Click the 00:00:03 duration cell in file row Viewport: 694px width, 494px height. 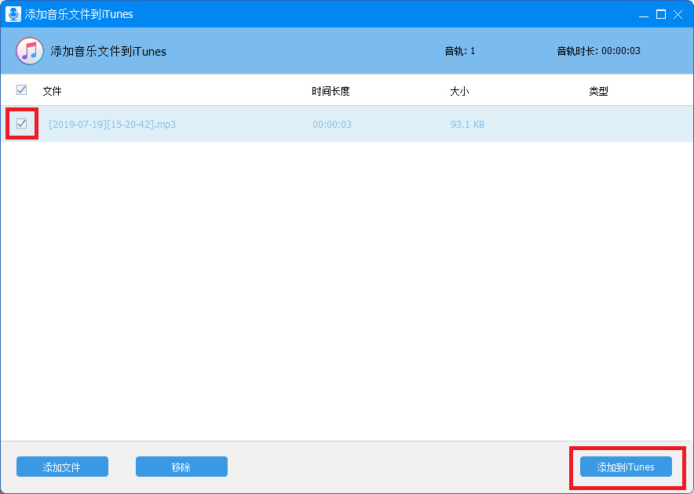coord(332,124)
